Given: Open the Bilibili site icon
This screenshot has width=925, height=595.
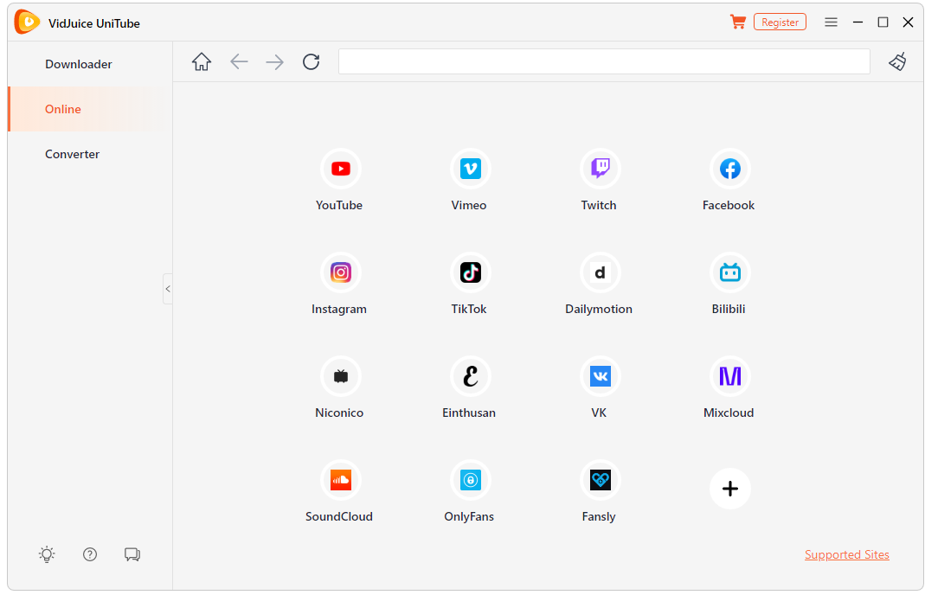Looking at the screenshot, I should tap(729, 272).
